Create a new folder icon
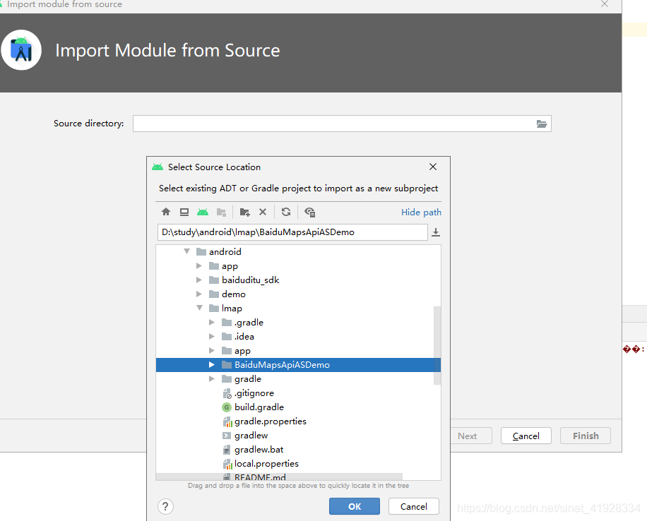Screen dimensions: 647x521 (244, 212)
